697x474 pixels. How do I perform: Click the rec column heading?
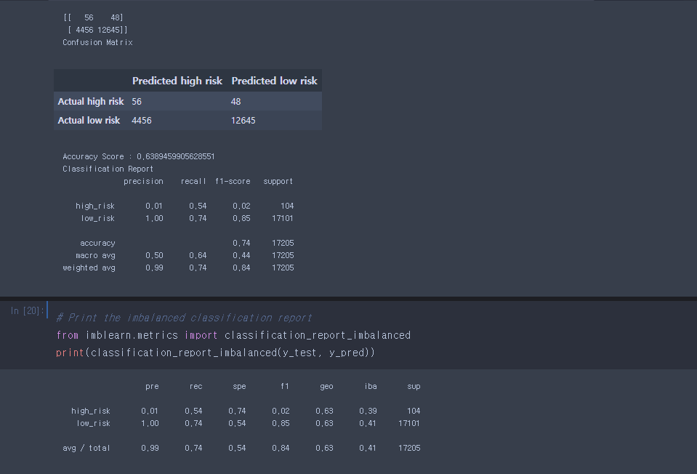196,387
